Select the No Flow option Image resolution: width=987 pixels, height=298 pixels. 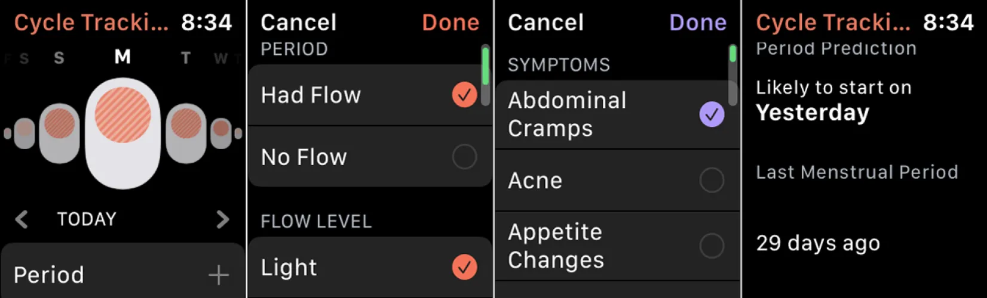pos(464,157)
